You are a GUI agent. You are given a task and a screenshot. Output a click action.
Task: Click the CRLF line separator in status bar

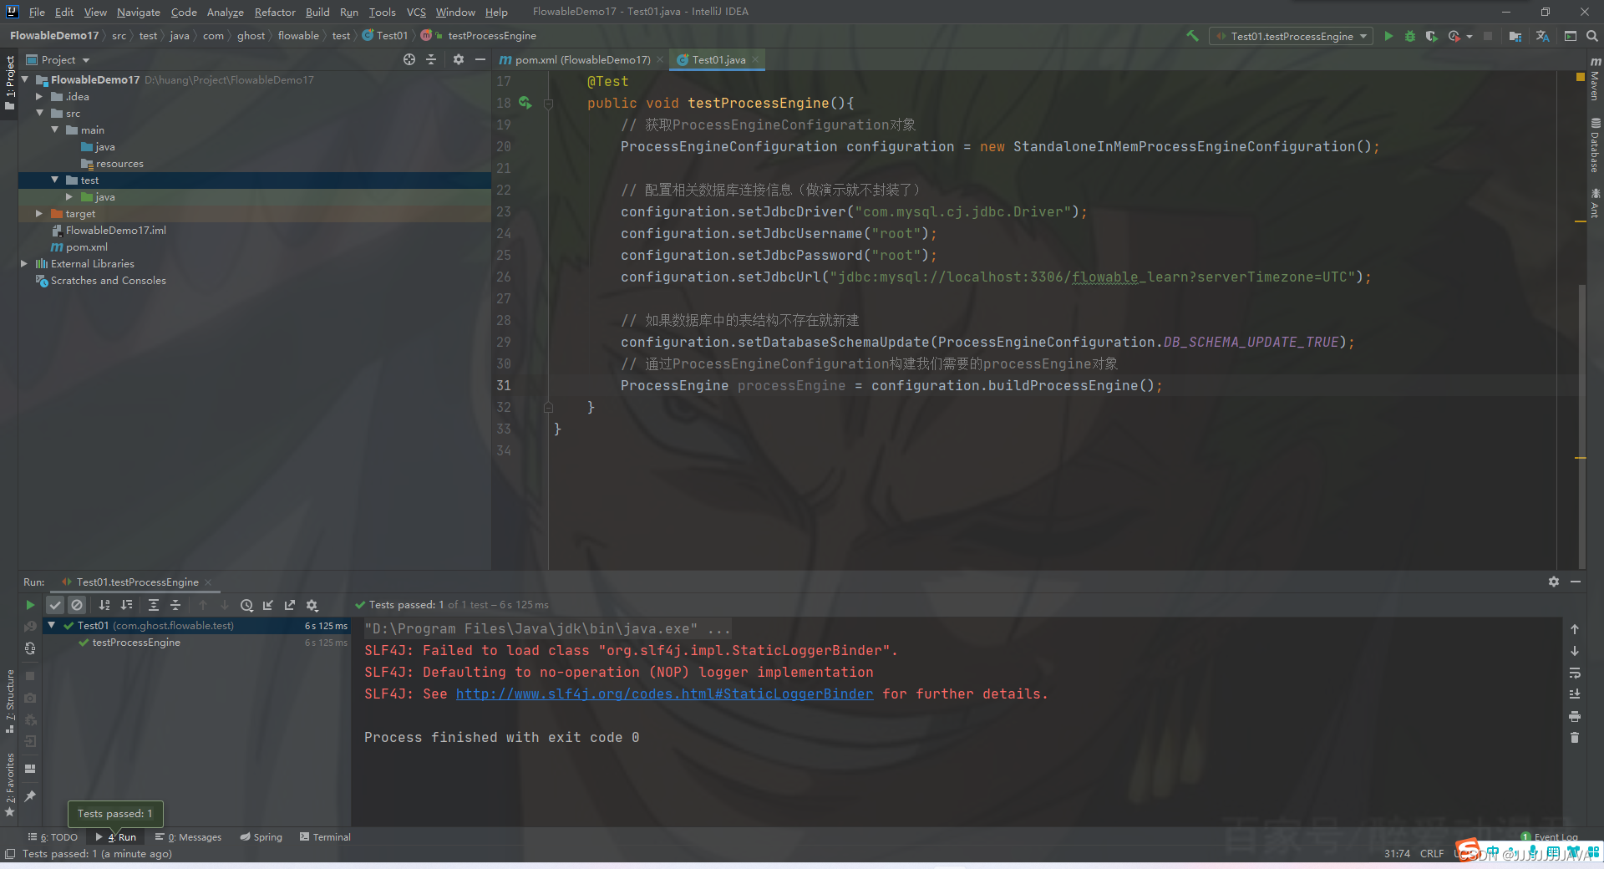[x=1431, y=853]
